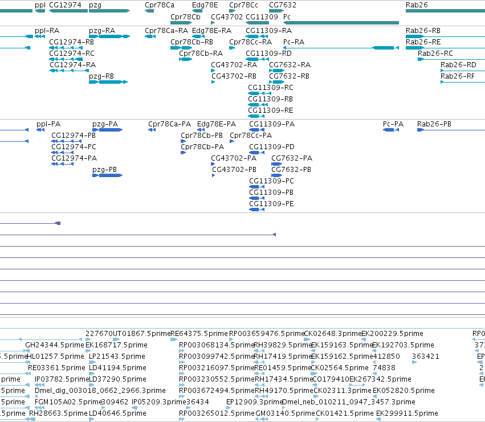Select protein pzg-PA
Viewport: 485px width, 422px height.
click(105, 124)
